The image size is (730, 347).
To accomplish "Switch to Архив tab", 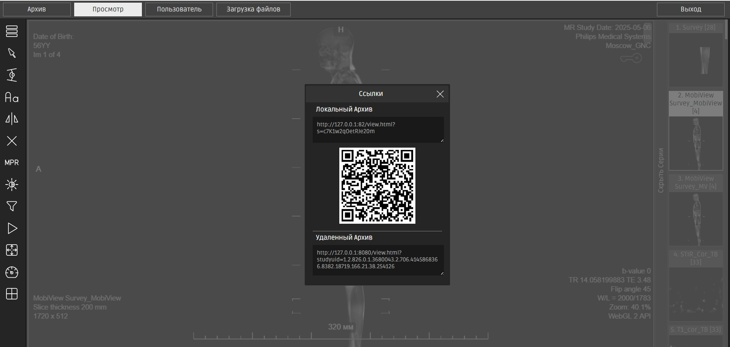I will click(37, 10).
